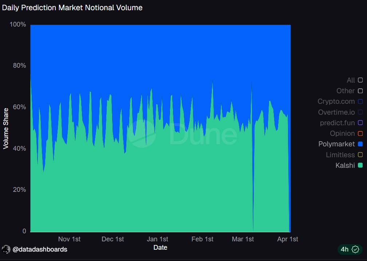Enable the Limitless series checkbox
Image resolution: width=367 pixels, height=261 pixels.
[360, 155]
